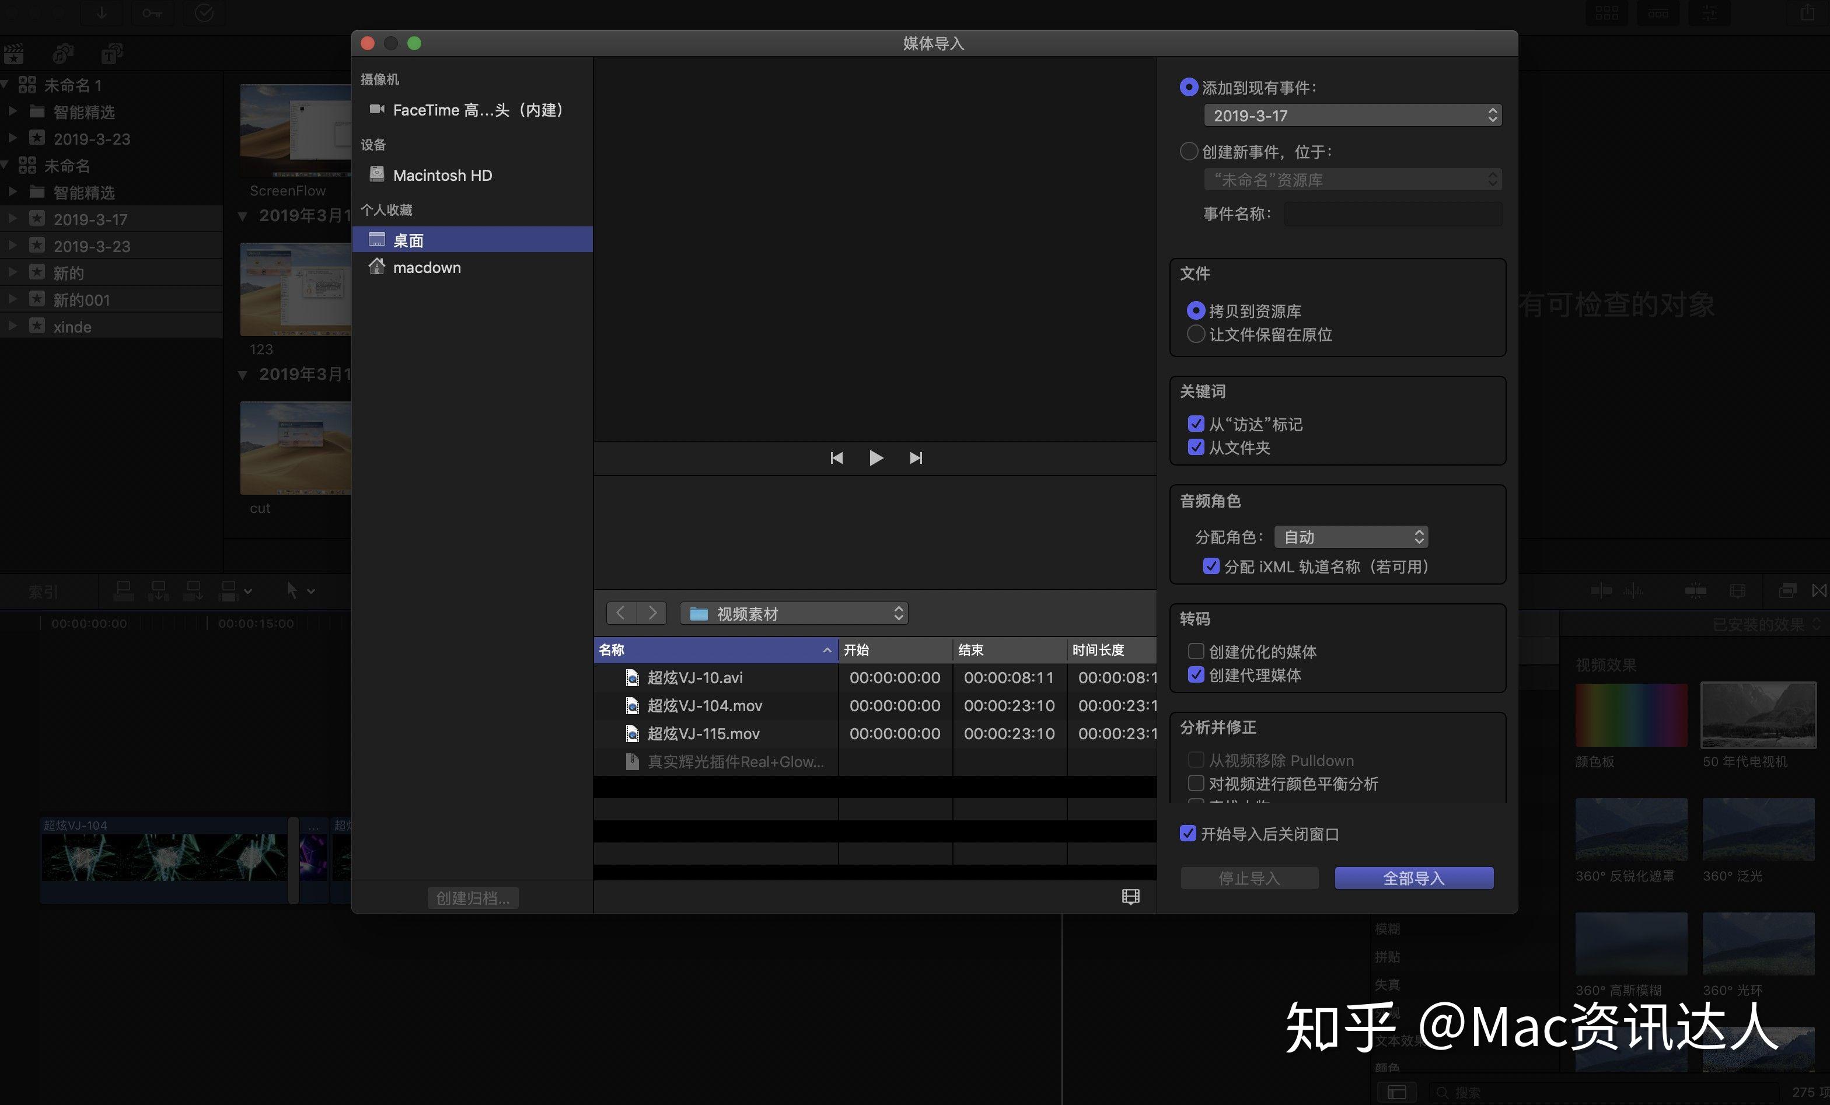
Task: Choose 添加到现有事件 radio option
Action: pos(1188,87)
